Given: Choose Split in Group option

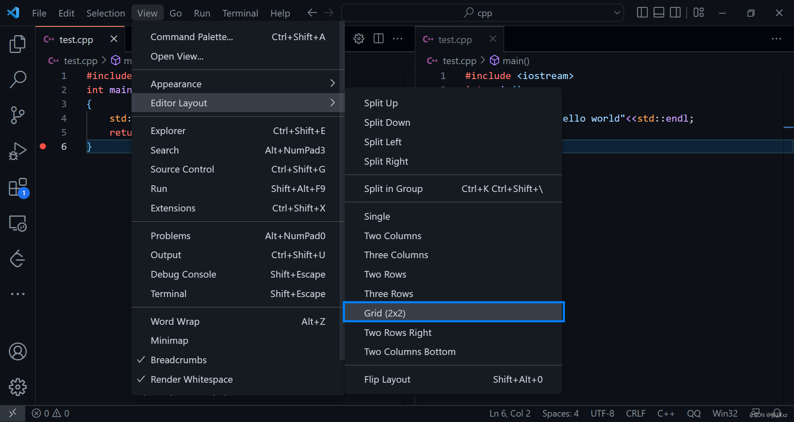Looking at the screenshot, I should click(453, 189).
